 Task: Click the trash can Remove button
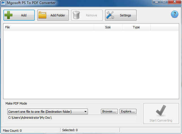click(87, 15)
